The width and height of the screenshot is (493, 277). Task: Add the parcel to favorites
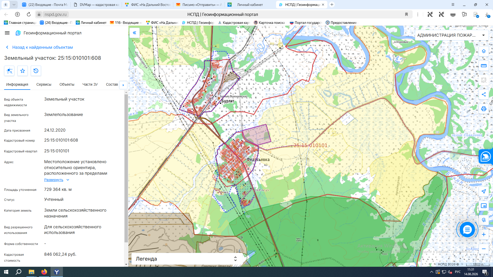(x=23, y=71)
